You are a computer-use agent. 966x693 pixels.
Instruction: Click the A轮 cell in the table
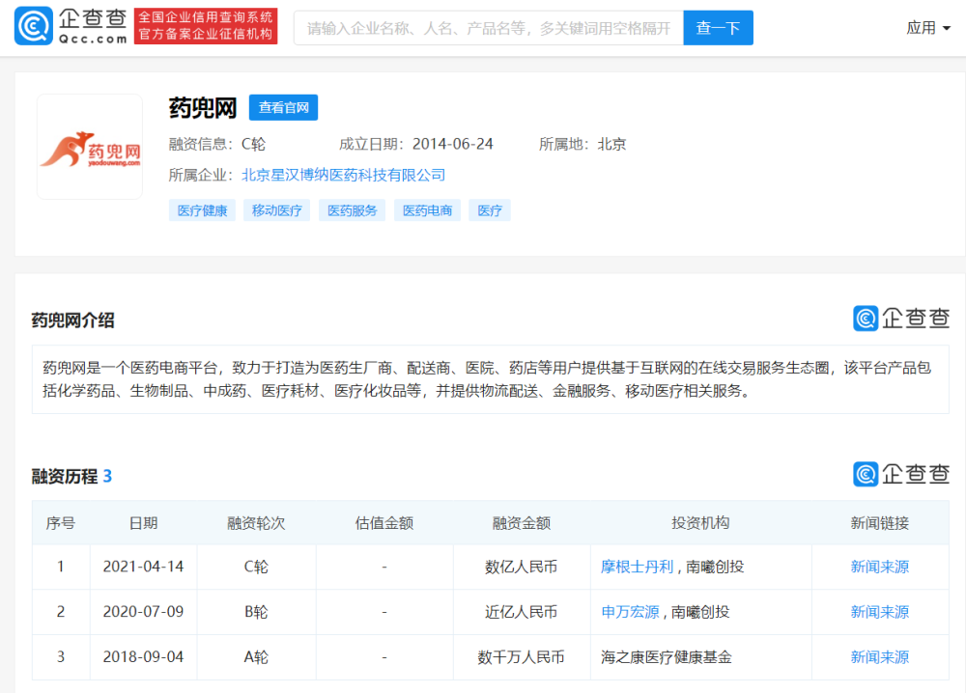pyautogui.click(x=256, y=657)
